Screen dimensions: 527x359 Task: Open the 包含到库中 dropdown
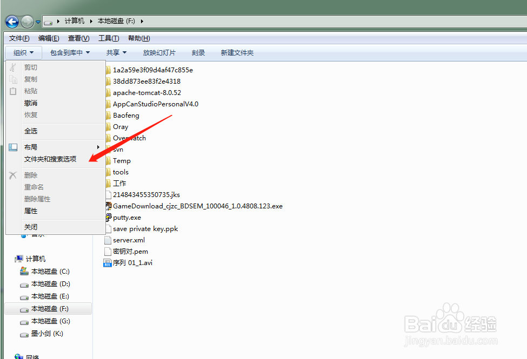[70, 53]
